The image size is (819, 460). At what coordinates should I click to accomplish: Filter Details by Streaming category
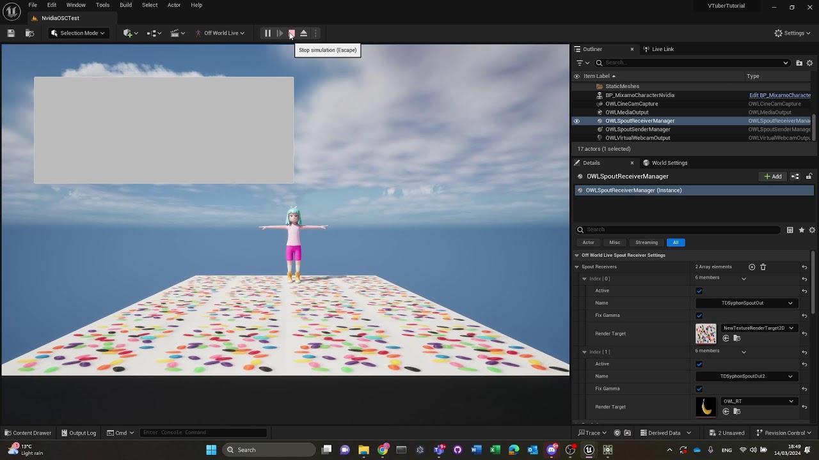pos(646,243)
